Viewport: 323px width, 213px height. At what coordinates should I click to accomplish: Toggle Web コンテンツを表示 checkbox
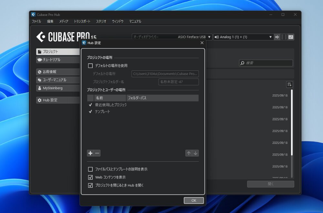coord(90,177)
